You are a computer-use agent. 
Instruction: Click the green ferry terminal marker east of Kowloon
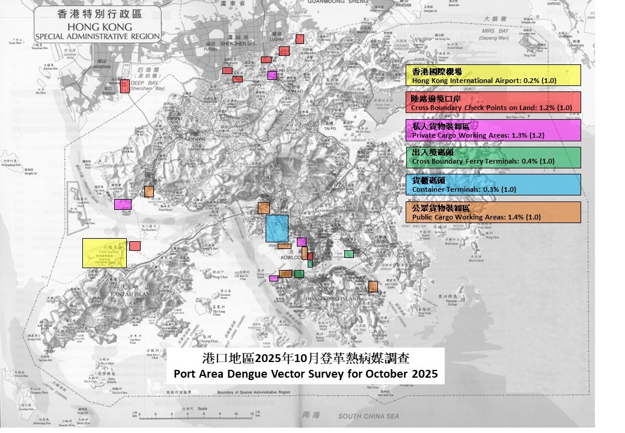(349, 254)
